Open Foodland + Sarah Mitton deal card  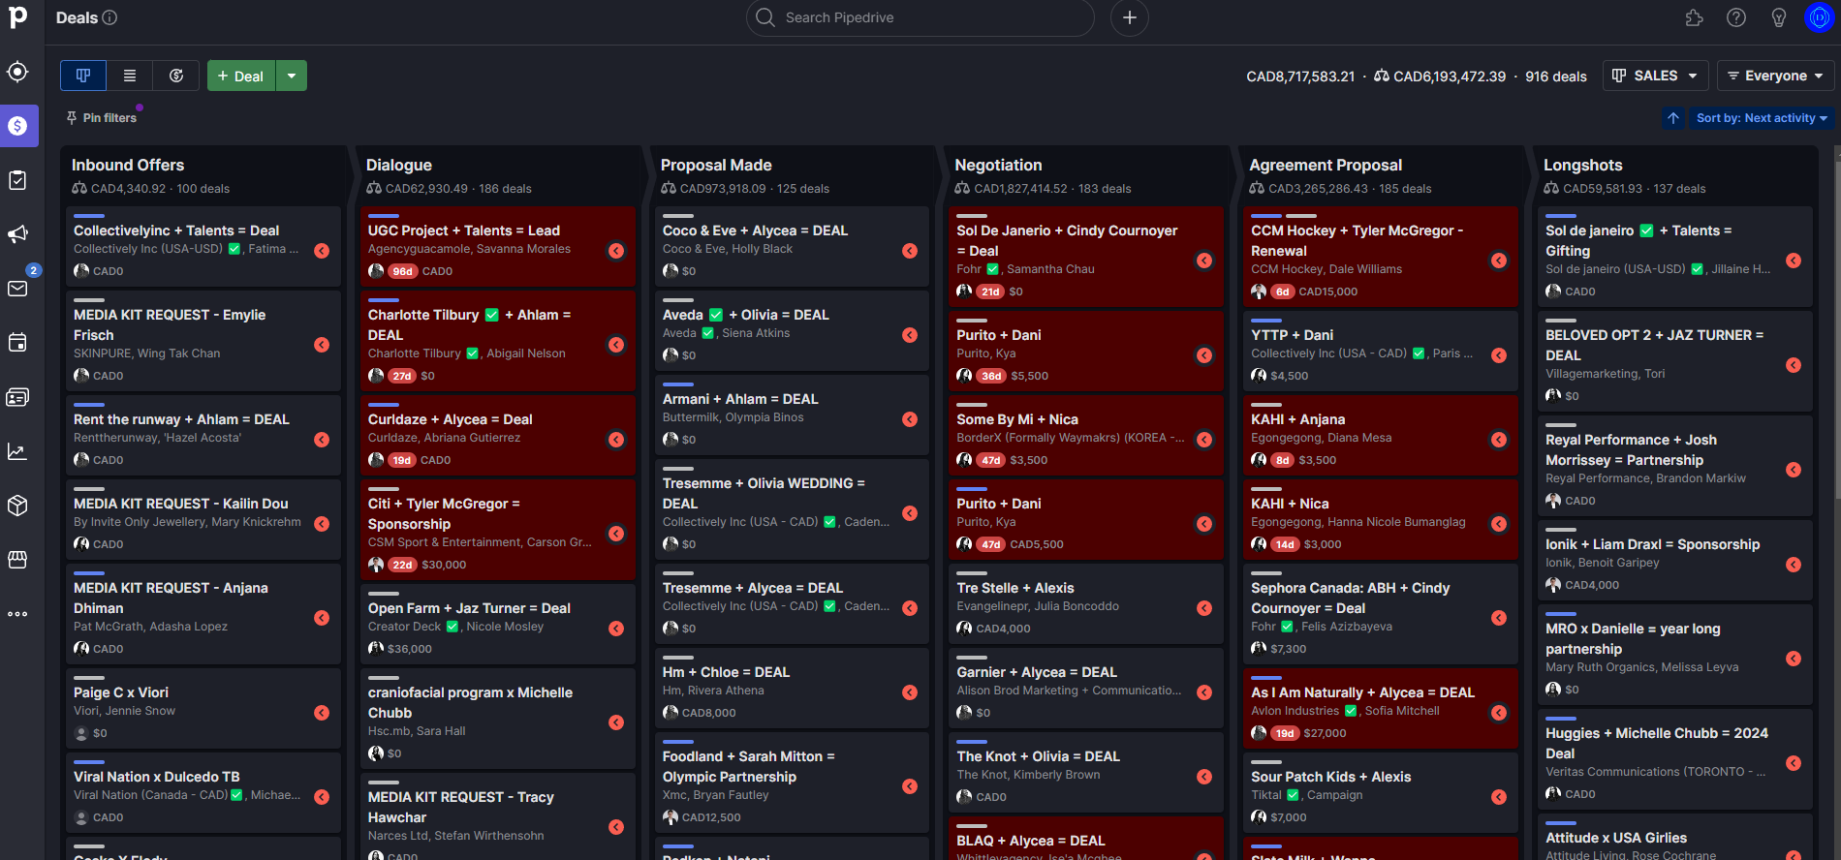click(x=792, y=783)
